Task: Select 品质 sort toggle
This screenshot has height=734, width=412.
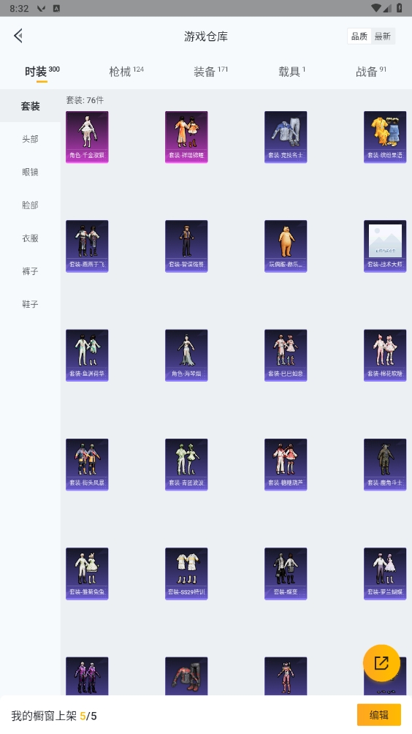Action: pyautogui.click(x=359, y=36)
